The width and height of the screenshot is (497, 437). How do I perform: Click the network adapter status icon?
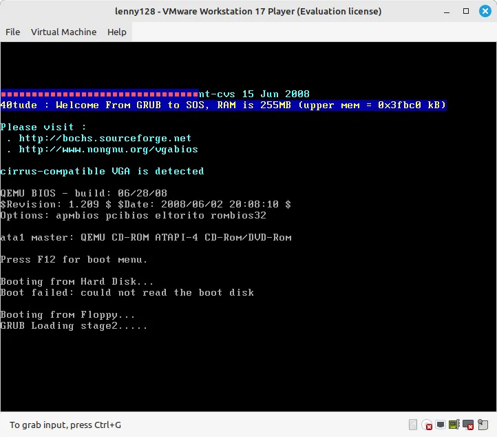point(441,425)
